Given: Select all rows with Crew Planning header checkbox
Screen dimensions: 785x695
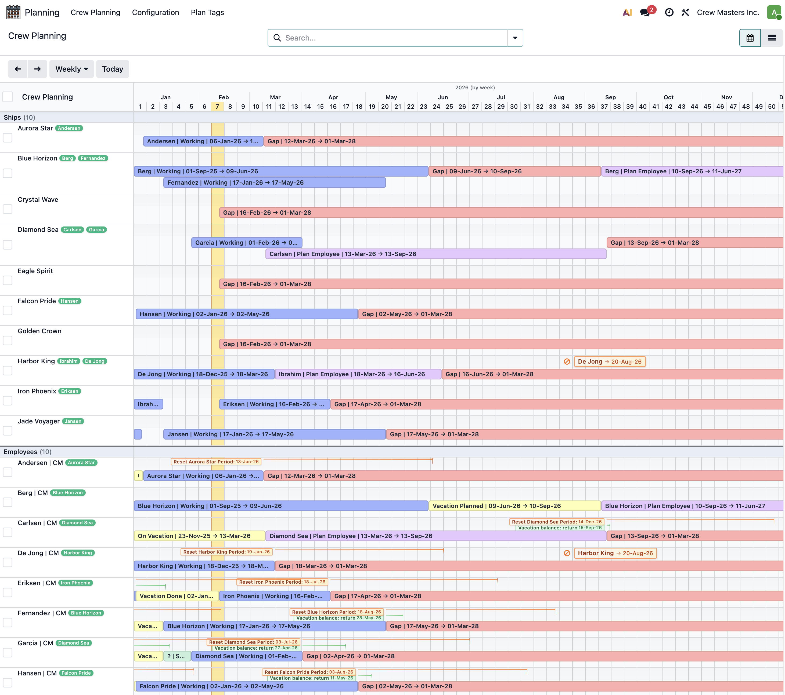Looking at the screenshot, I should [8, 97].
